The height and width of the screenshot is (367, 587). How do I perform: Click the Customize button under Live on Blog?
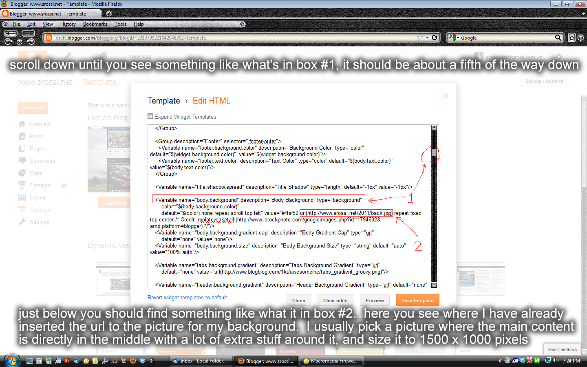click(115, 203)
